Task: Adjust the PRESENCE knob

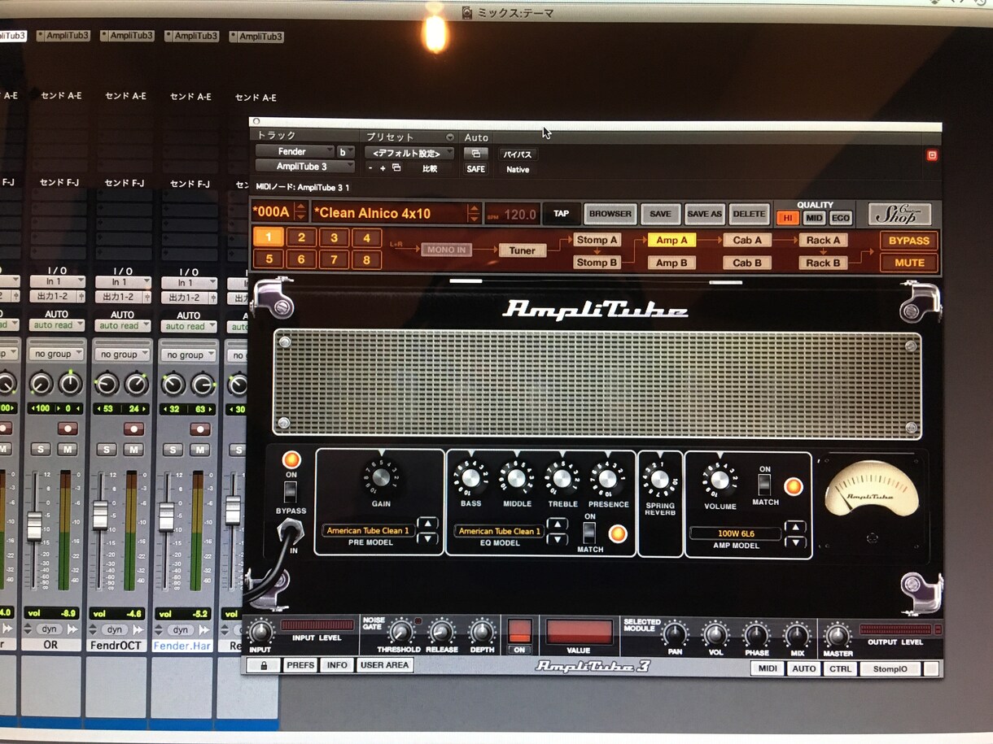Action: pyautogui.click(x=608, y=478)
